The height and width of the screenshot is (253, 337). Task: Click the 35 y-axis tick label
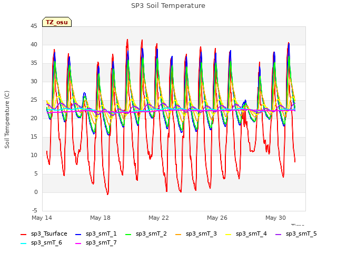click(34, 63)
